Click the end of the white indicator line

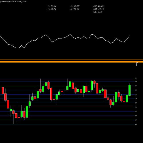point(130,36)
